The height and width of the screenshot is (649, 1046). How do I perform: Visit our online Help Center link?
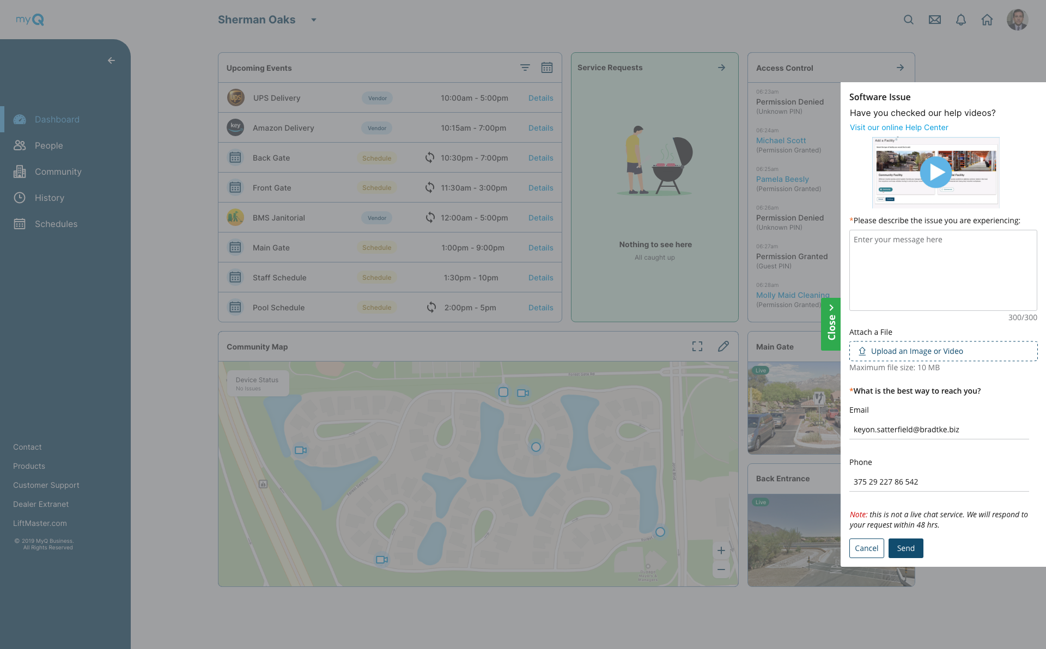898,127
